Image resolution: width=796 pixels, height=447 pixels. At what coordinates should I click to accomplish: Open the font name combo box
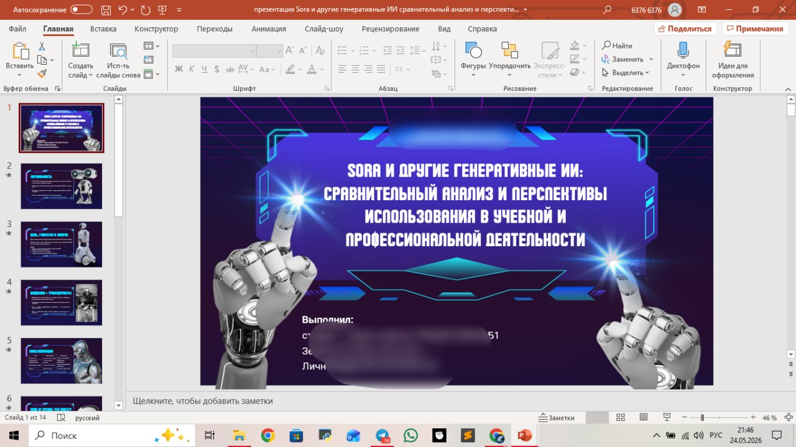[215, 51]
